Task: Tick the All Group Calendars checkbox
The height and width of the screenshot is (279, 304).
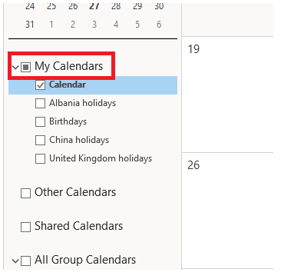Action: [25, 261]
